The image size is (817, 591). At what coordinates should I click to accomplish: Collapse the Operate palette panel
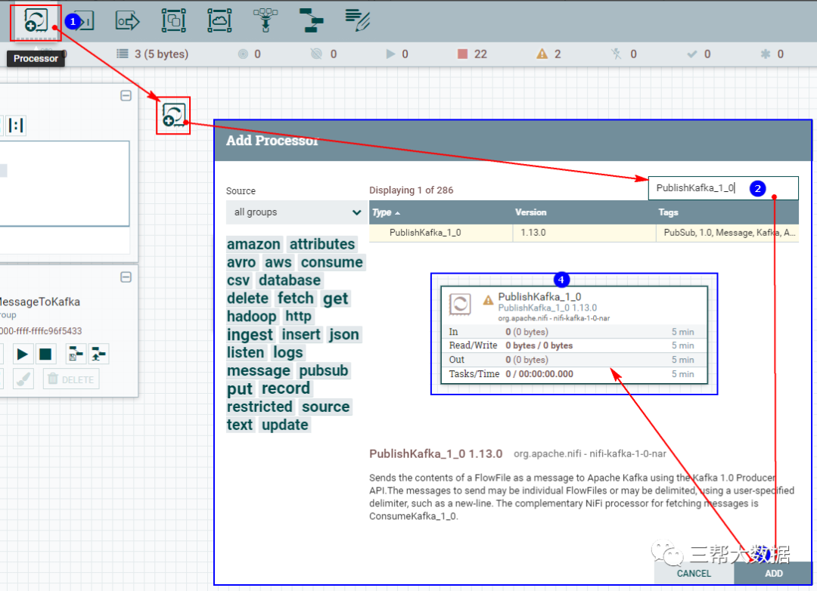point(126,277)
